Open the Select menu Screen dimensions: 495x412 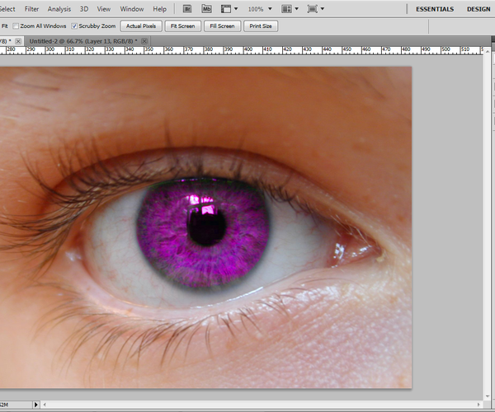tap(7, 9)
